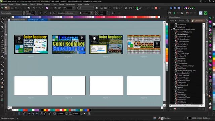This screenshot has height=121, width=215.
Task: Select landscape page orientation
Action: point(45,13)
